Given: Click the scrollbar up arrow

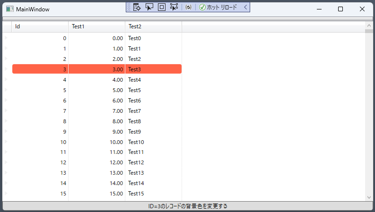Looking at the screenshot, I should (369, 25).
